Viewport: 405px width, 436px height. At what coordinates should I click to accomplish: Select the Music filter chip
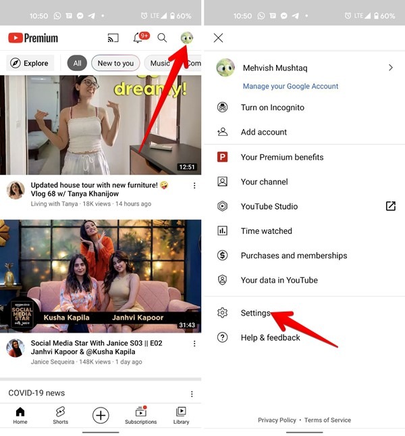(160, 63)
